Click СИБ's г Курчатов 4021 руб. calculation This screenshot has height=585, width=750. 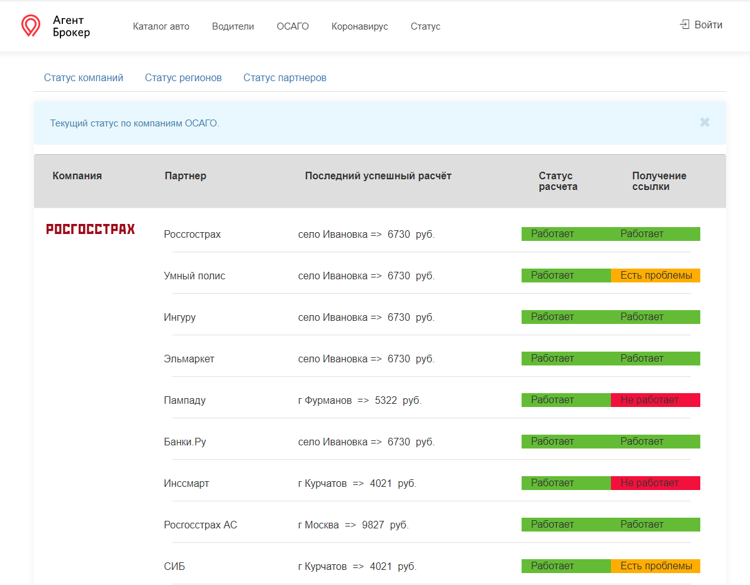(x=357, y=566)
